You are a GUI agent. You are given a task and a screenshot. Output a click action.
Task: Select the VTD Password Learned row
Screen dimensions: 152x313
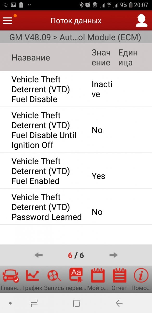coord(76,207)
